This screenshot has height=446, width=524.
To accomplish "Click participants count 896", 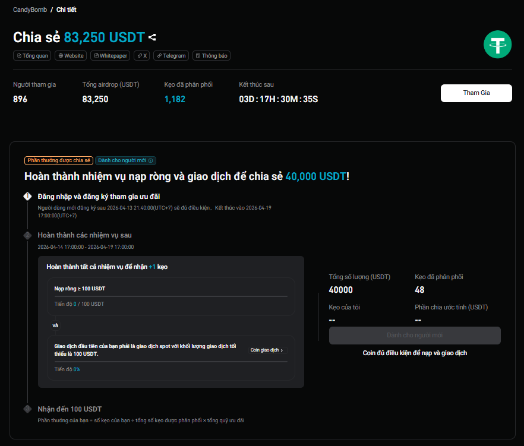I will click(20, 99).
